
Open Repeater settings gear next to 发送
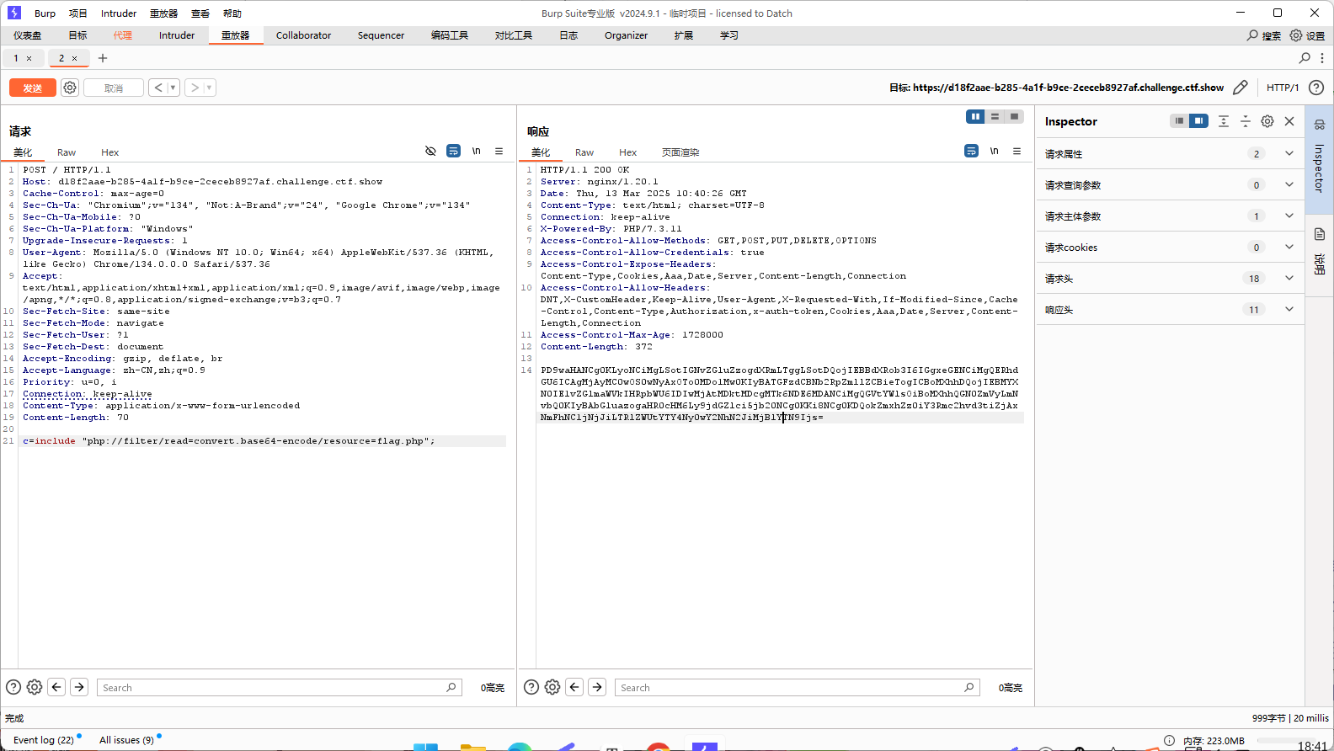click(70, 88)
